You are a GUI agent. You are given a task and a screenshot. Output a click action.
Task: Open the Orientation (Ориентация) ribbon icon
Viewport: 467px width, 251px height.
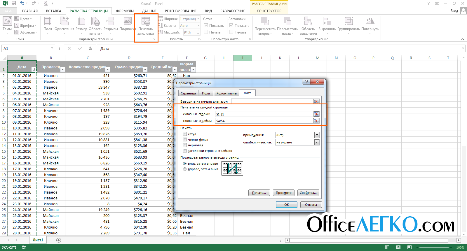[64, 22]
